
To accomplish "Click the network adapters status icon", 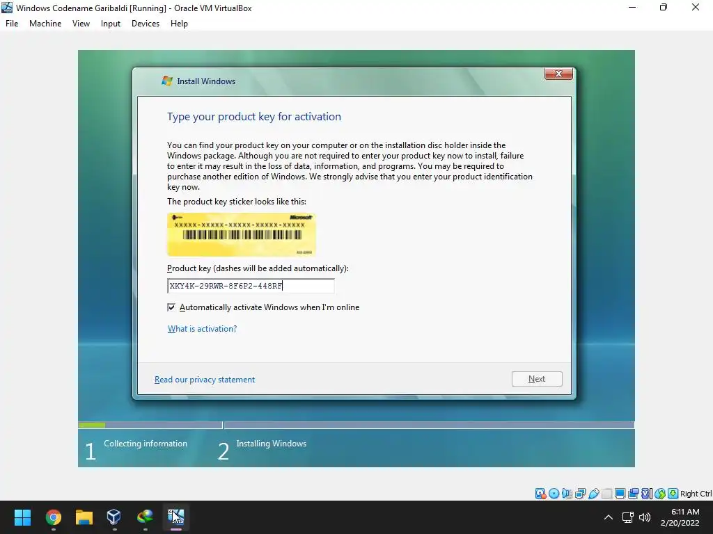I will point(580,494).
